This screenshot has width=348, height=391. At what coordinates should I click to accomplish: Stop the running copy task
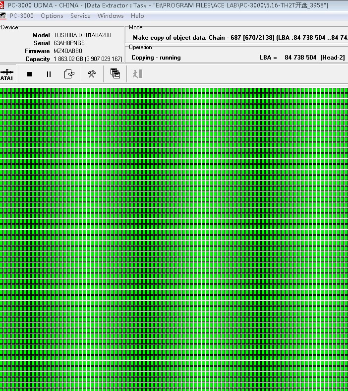29,74
